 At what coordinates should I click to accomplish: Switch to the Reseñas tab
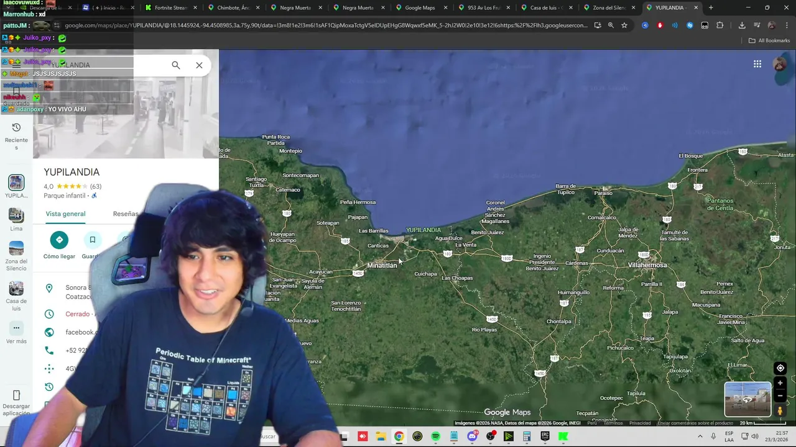(x=126, y=214)
